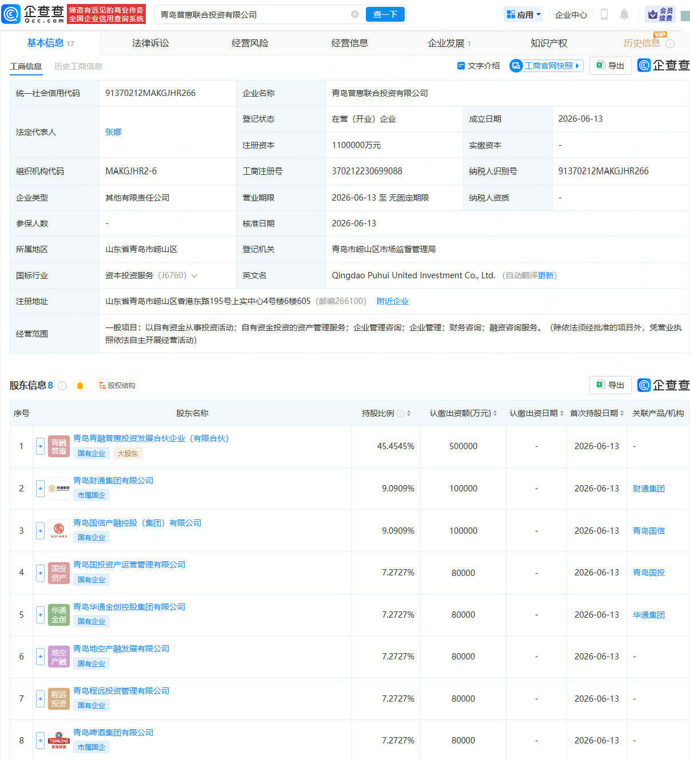Image resolution: width=690 pixels, height=760 pixels.
Task: Export 工商信息 with the 导出 button
Action: 611,66
